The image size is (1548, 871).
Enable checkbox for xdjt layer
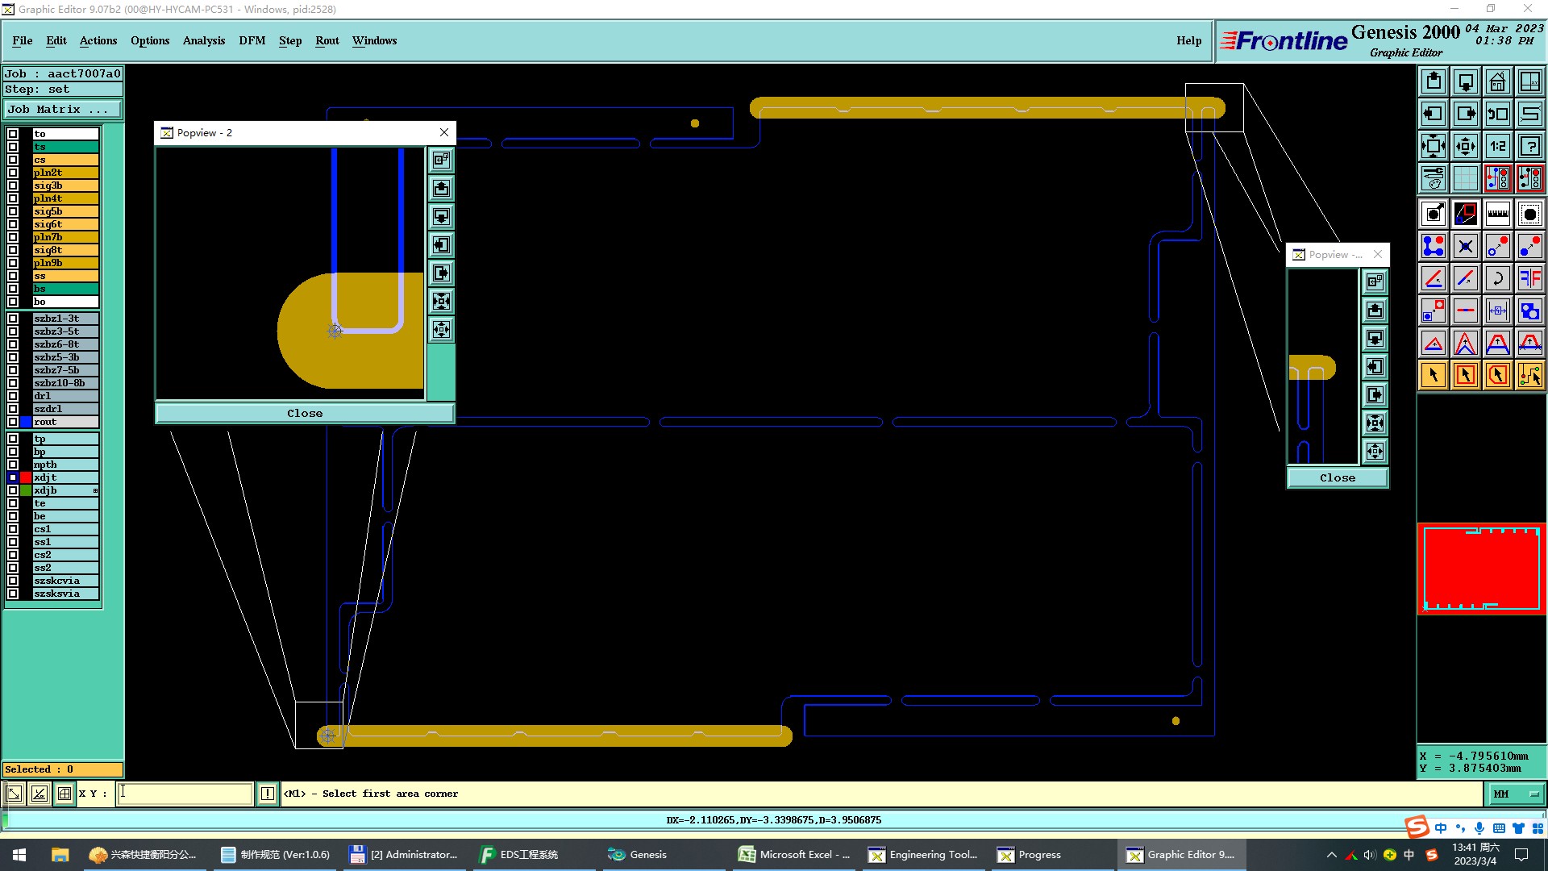point(13,477)
